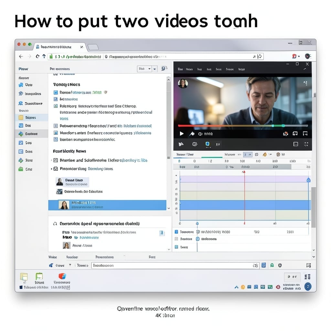Click the speech bubble icon above the list
331x331 pixels.
pyautogui.click(x=164, y=69)
